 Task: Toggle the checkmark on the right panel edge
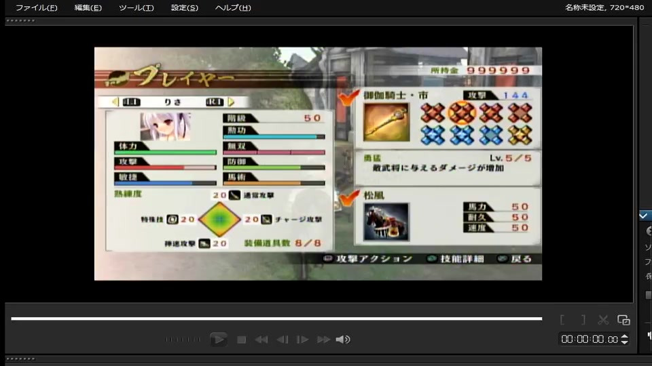pos(644,216)
